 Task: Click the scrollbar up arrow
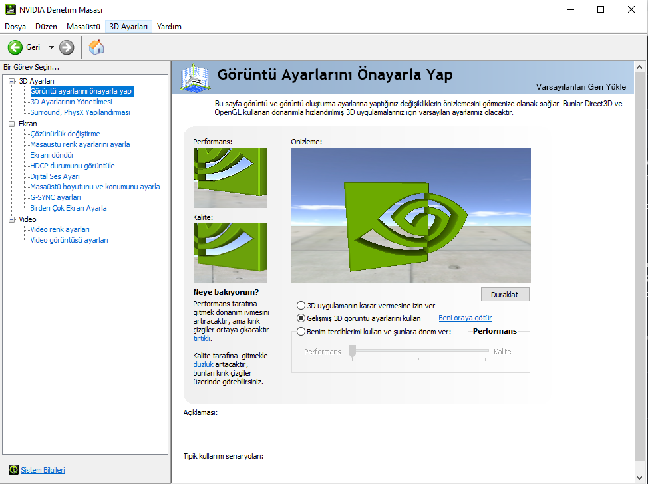pos(639,67)
